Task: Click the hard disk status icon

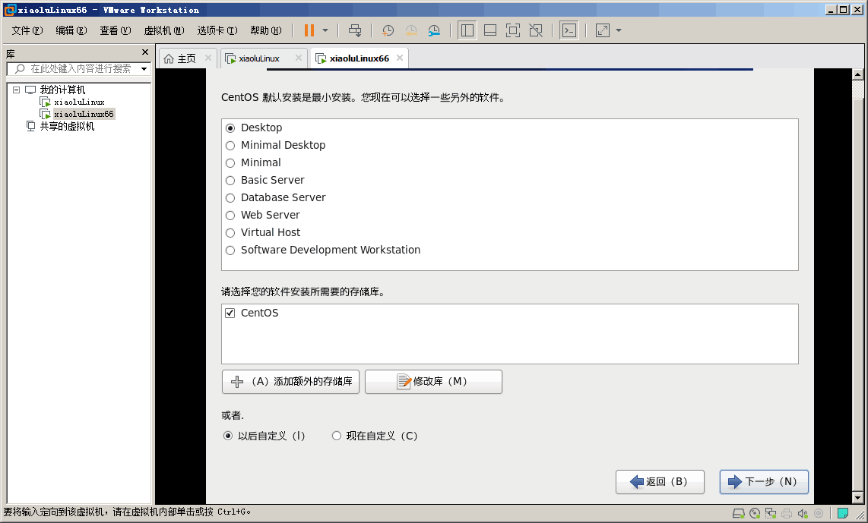Action: (739, 514)
